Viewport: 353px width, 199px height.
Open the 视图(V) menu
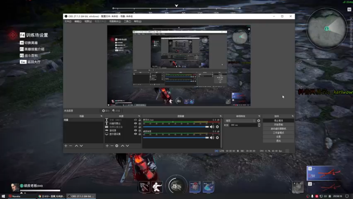pyautogui.click(x=88, y=21)
